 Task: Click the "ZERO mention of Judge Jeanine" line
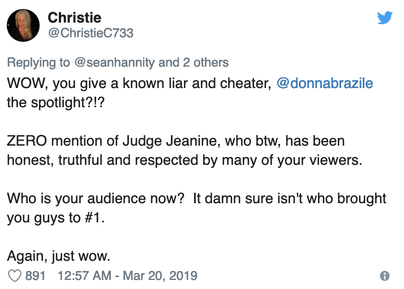click(x=175, y=141)
